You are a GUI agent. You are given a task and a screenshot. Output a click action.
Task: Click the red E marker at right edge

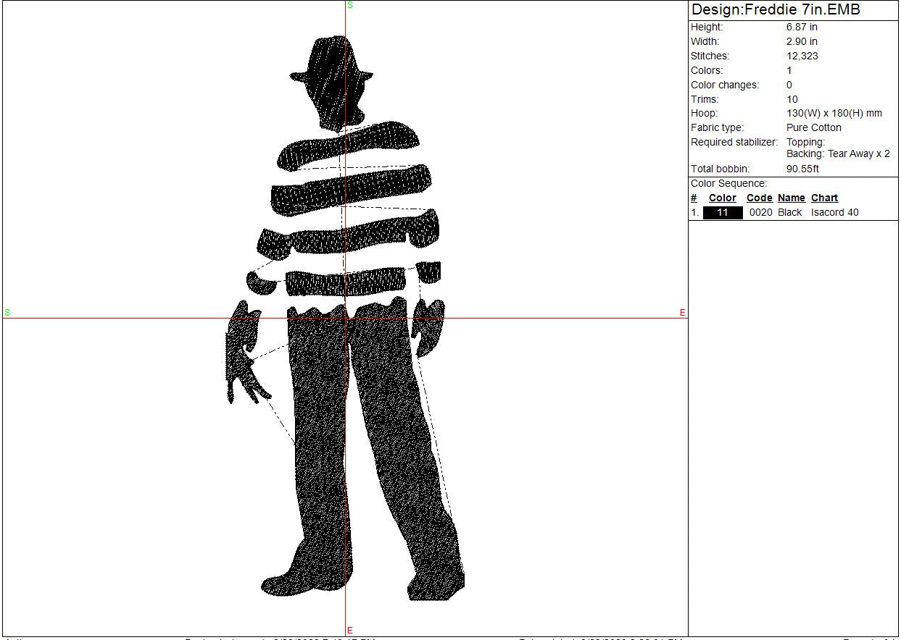click(x=682, y=313)
